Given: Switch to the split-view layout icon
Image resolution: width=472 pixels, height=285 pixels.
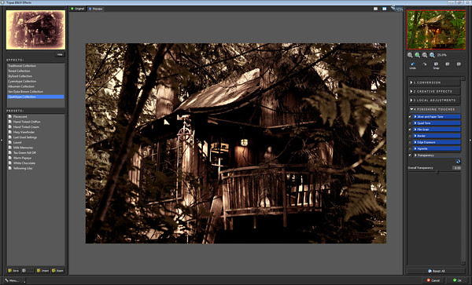Looking at the screenshot, I should tap(385, 9).
